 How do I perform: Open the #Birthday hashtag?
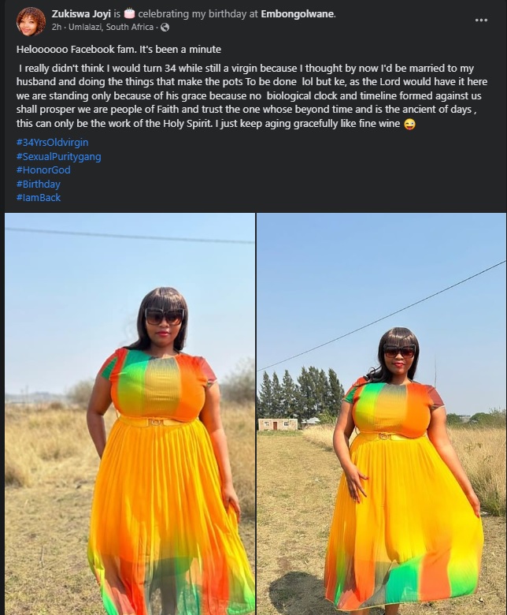(x=39, y=184)
